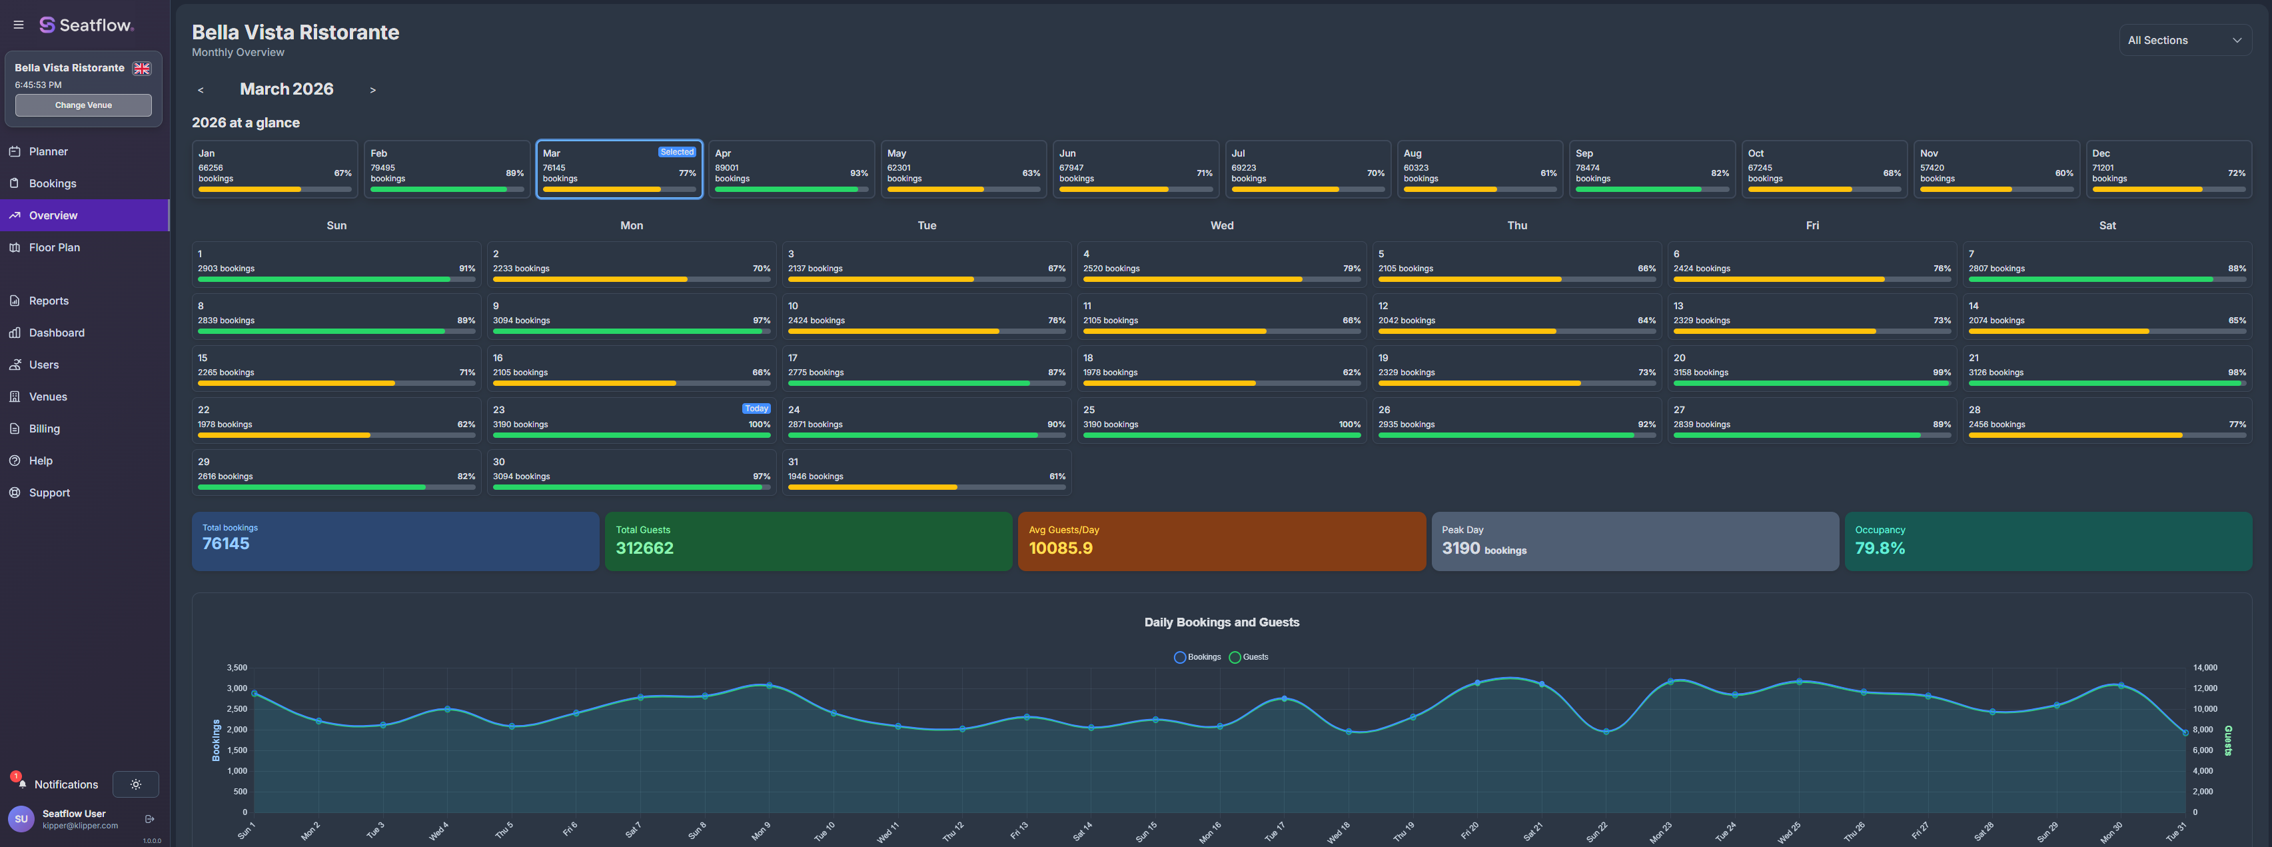Viewport: 2272px width, 847px height.
Task: Click the Help question-mark icon
Action: point(15,460)
